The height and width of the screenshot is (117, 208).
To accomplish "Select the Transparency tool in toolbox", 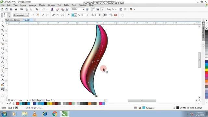I will 3,80.
